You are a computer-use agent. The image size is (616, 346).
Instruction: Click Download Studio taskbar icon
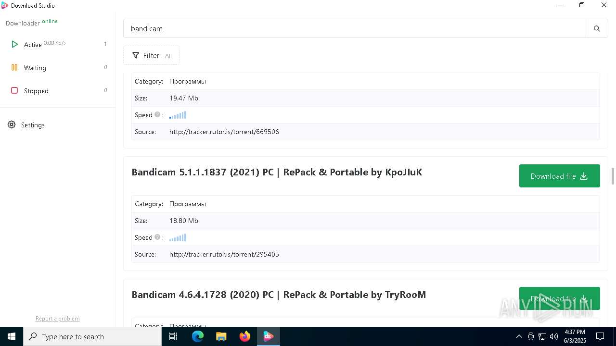pos(269,336)
